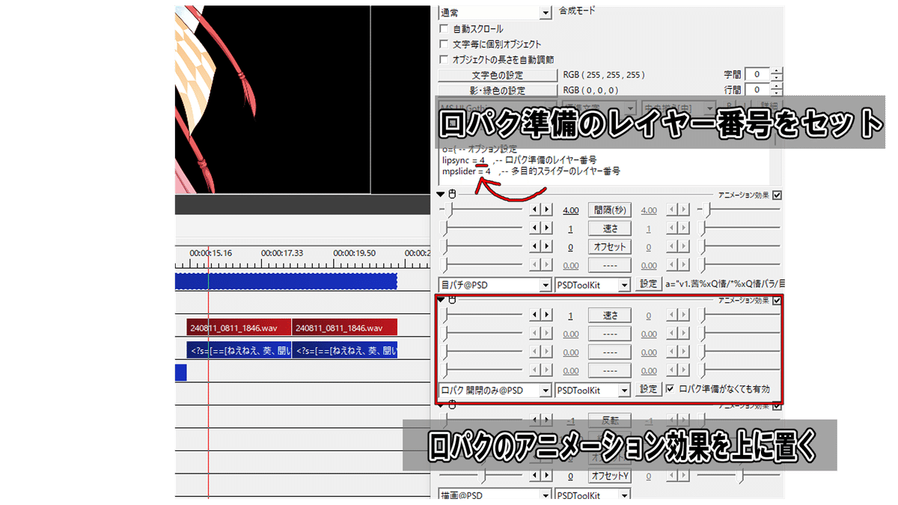Image resolution: width=898 pixels, height=505 pixels.
Task: Toggle オブジェクトの長さを自動調節
Action: coord(444,58)
